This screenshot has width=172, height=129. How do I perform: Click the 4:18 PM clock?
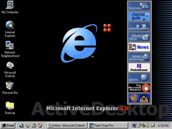pyautogui.click(x=163, y=126)
